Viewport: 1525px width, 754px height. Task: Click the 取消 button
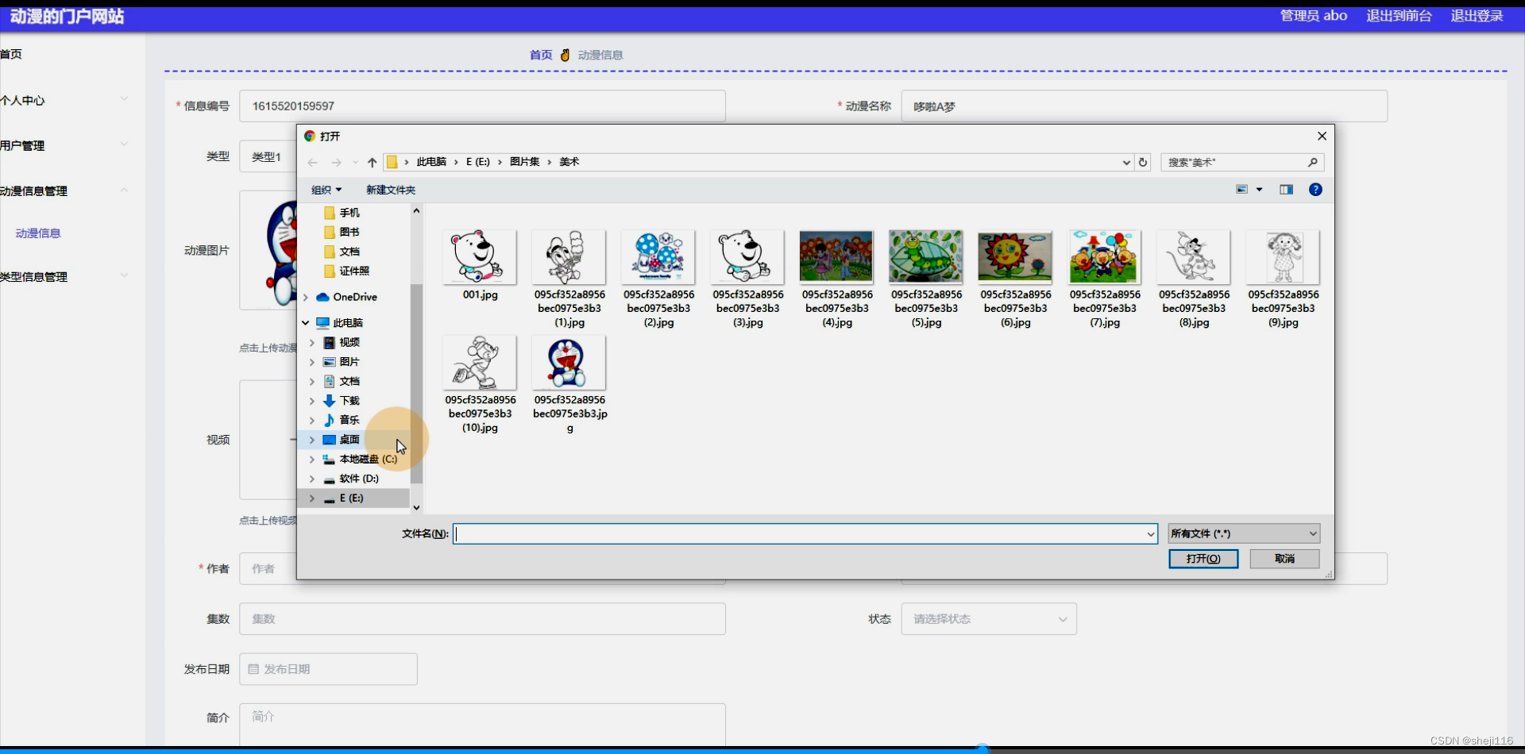(x=1284, y=559)
